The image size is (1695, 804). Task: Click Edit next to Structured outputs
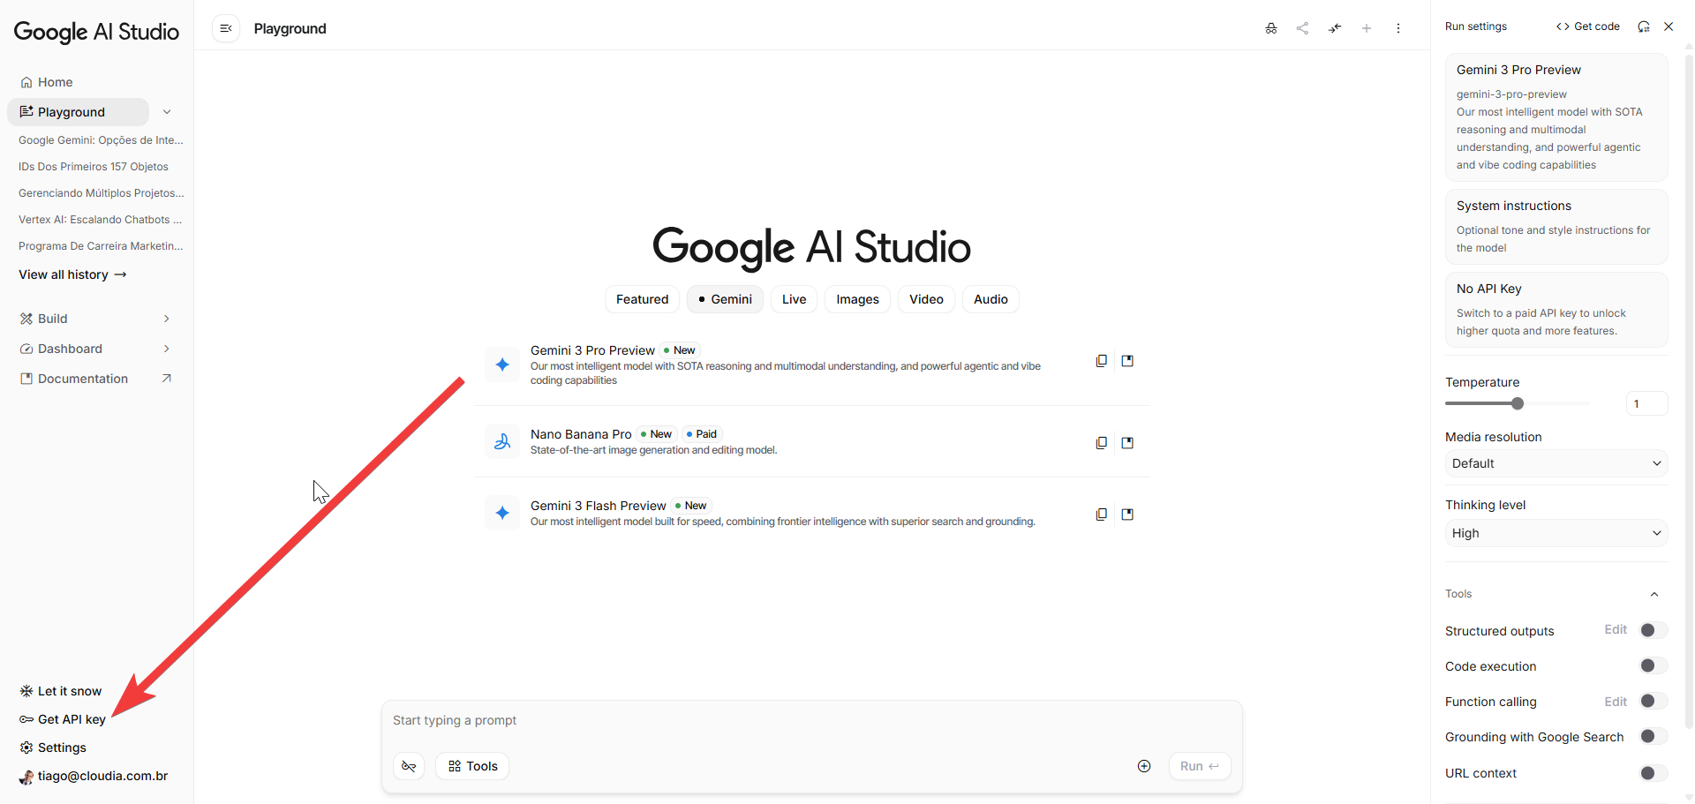[1616, 629]
